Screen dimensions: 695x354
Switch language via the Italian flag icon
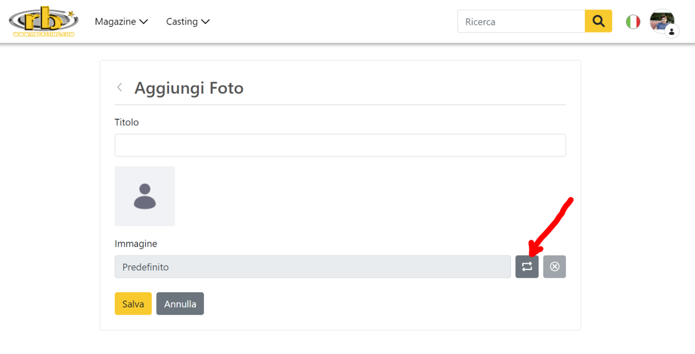pyautogui.click(x=633, y=22)
